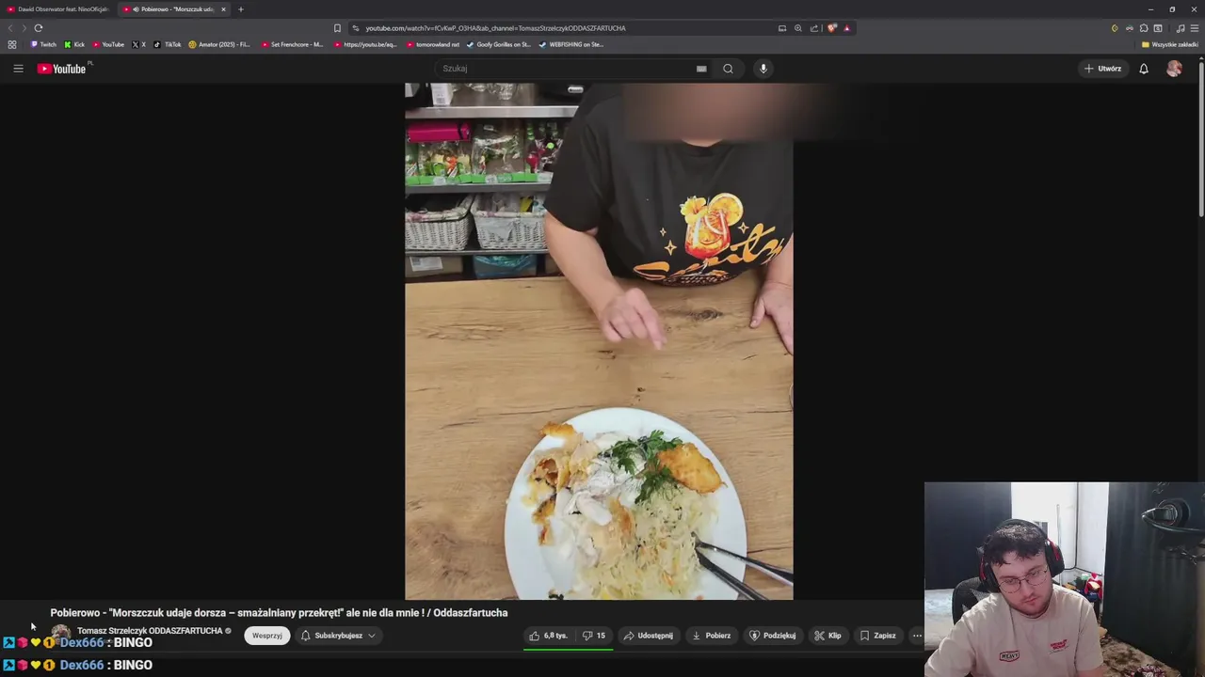Screen dimensions: 1205x677
Task: Switch to the Dawid Obserwator browser tab
Action: pos(58,9)
